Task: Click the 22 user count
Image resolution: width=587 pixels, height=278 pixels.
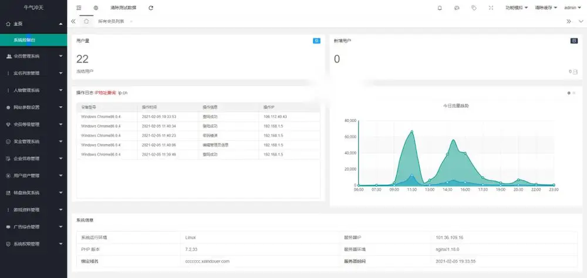Action: (82, 59)
